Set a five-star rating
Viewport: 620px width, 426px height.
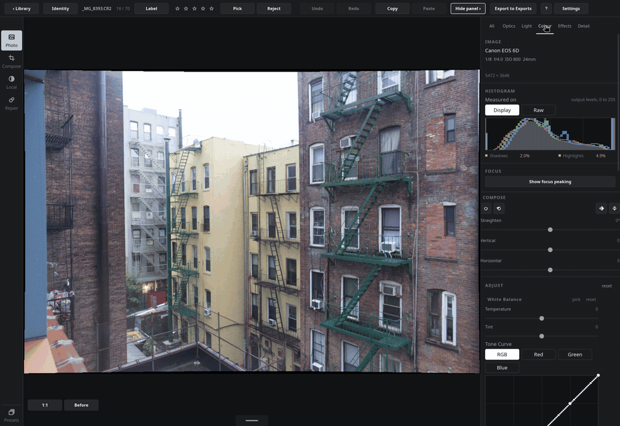coord(212,8)
